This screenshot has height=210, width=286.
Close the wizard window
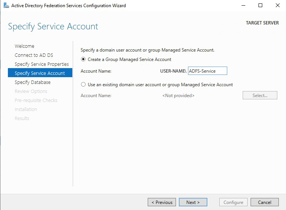pos(278,6)
